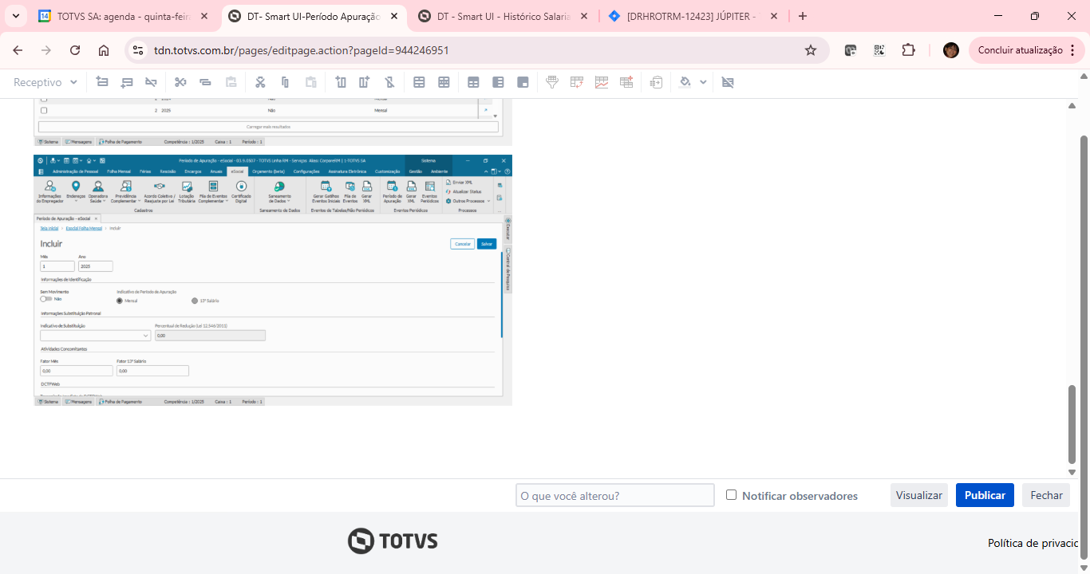Add a table filter funnel
This screenshot has height=574, width=1090.
pos(551,82)
